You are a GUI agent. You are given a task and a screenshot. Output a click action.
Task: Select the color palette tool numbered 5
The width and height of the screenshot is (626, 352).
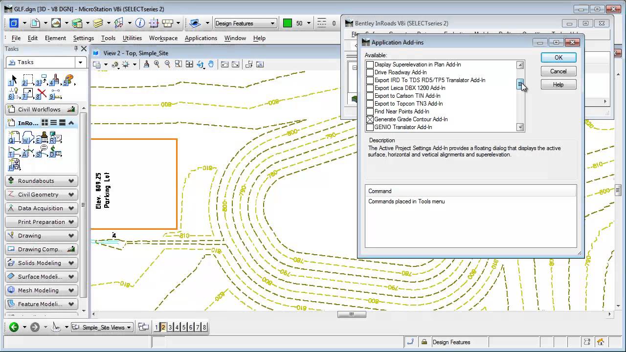[68, 81]
